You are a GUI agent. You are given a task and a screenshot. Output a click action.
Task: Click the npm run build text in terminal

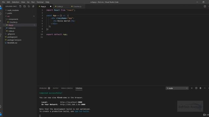[82, 111]
